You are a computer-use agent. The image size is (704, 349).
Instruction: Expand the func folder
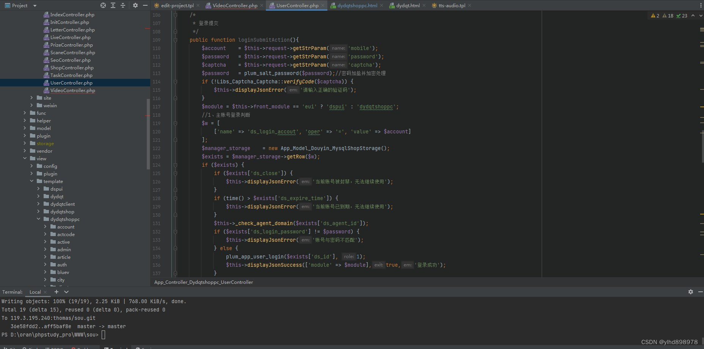(x=25, y=113)
